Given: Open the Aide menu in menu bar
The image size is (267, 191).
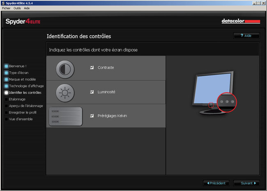Looking at the screenshot, I should 27,8.
